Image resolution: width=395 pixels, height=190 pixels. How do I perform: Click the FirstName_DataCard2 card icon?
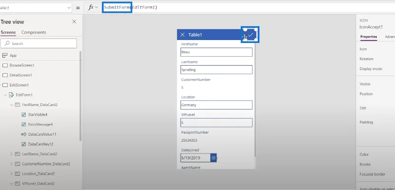point(17,105)
